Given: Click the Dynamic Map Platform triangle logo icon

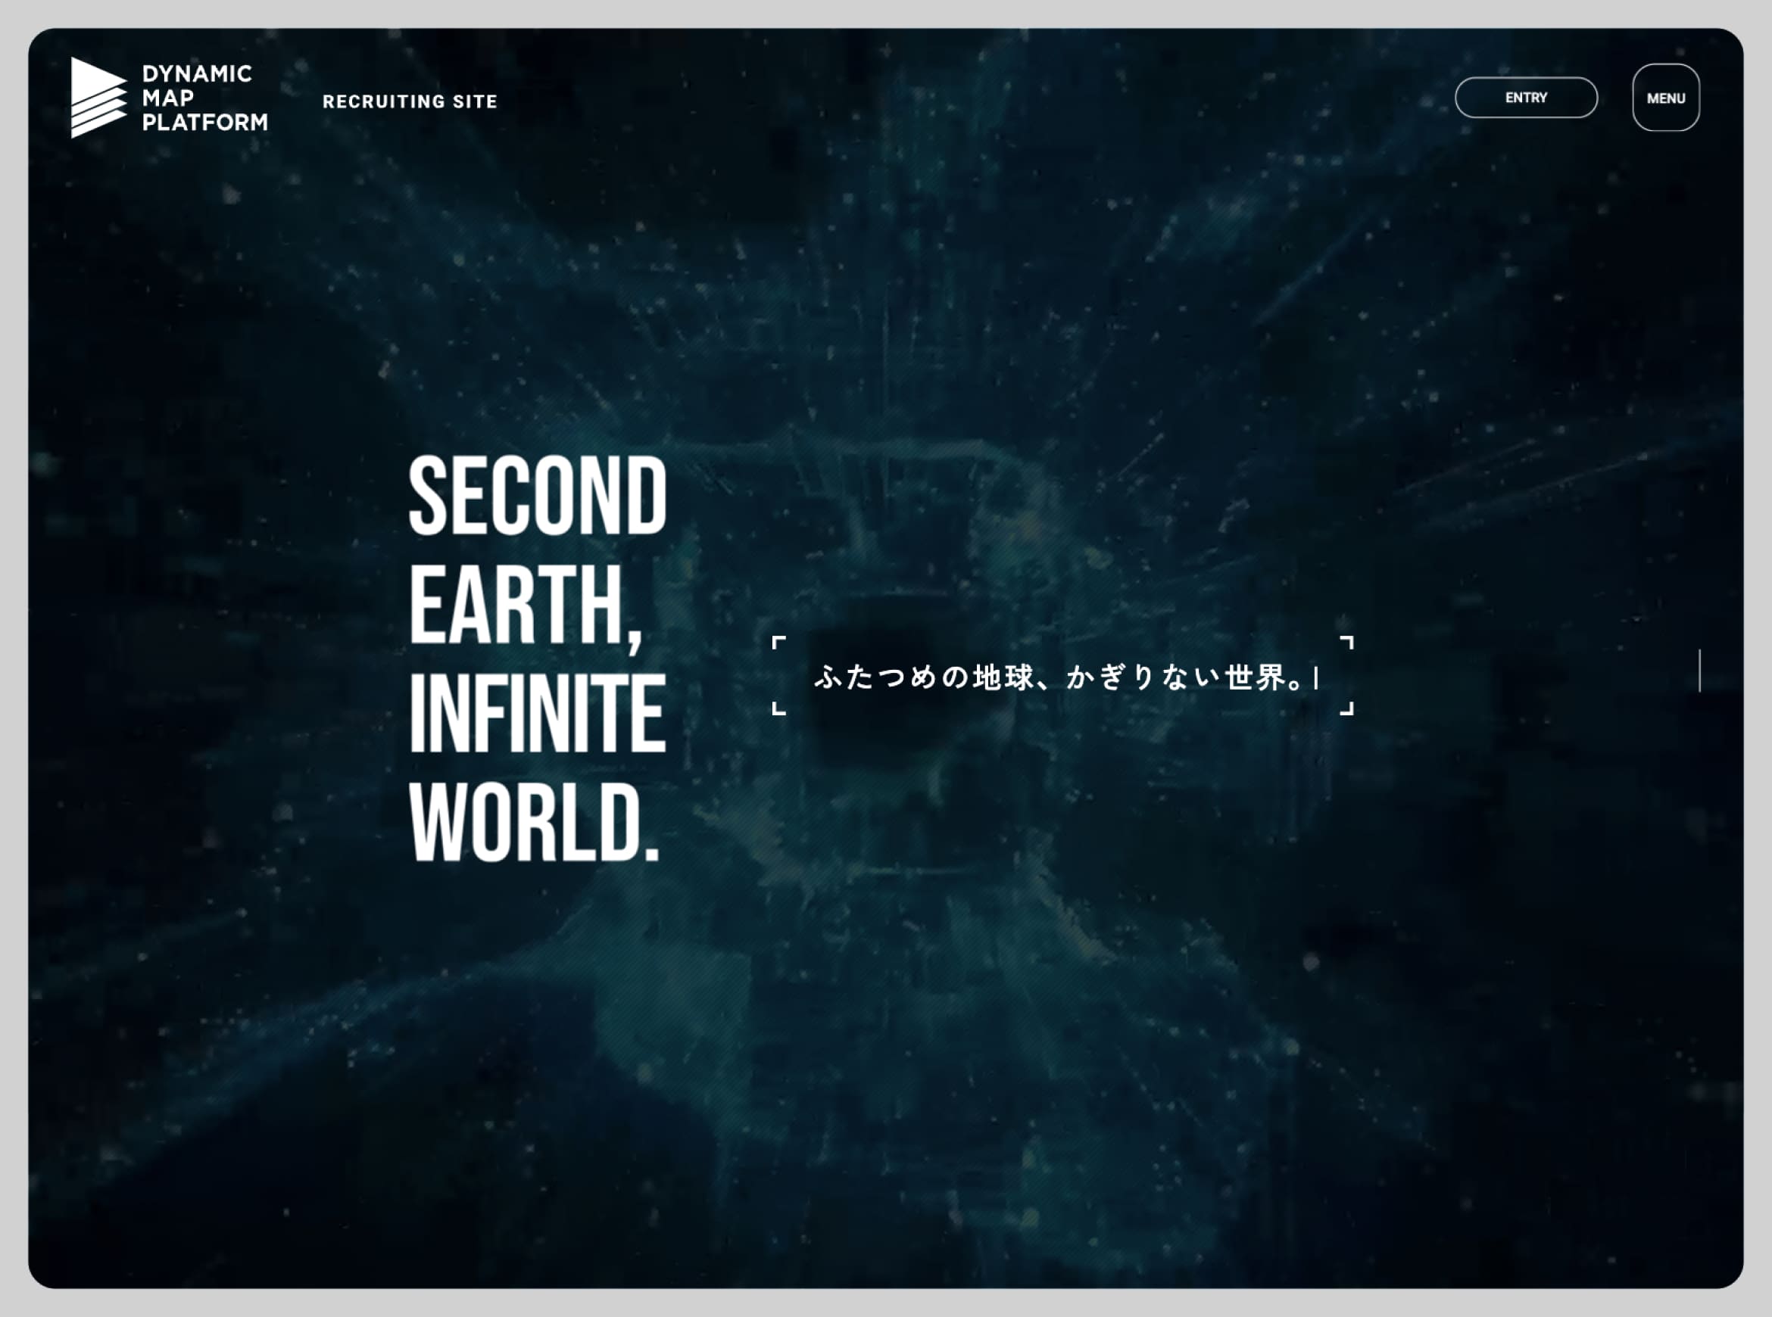Looking at the screenshot, I should click(98, 97).
